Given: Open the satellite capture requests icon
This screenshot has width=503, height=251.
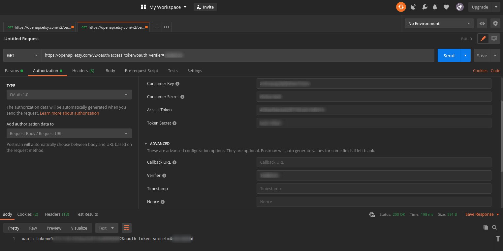Looking at the screenshot, I should pos(413,7).
